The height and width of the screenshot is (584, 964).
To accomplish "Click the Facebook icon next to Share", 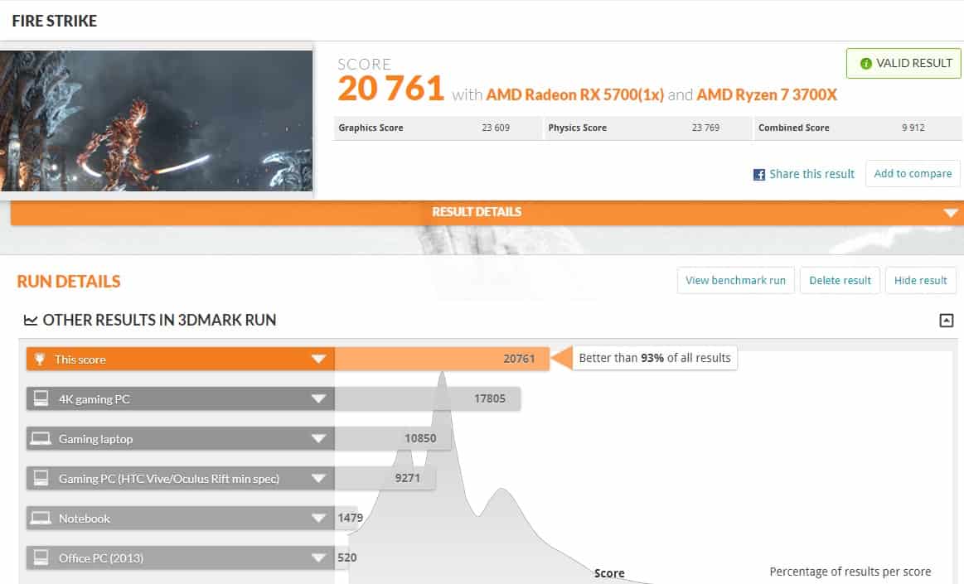I will (x=758, y=175).
